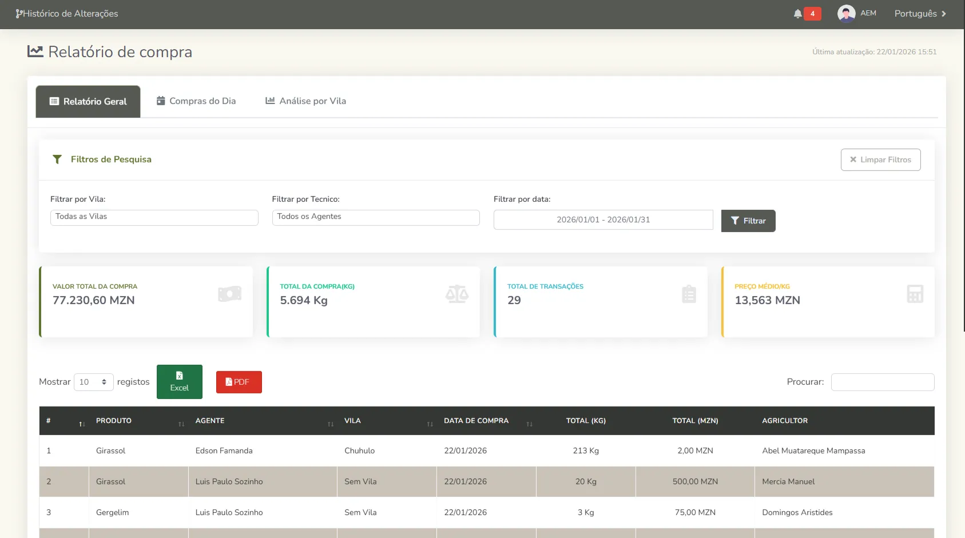
Task: Open the Análise por Vila tab
Action: pos(306,101)
